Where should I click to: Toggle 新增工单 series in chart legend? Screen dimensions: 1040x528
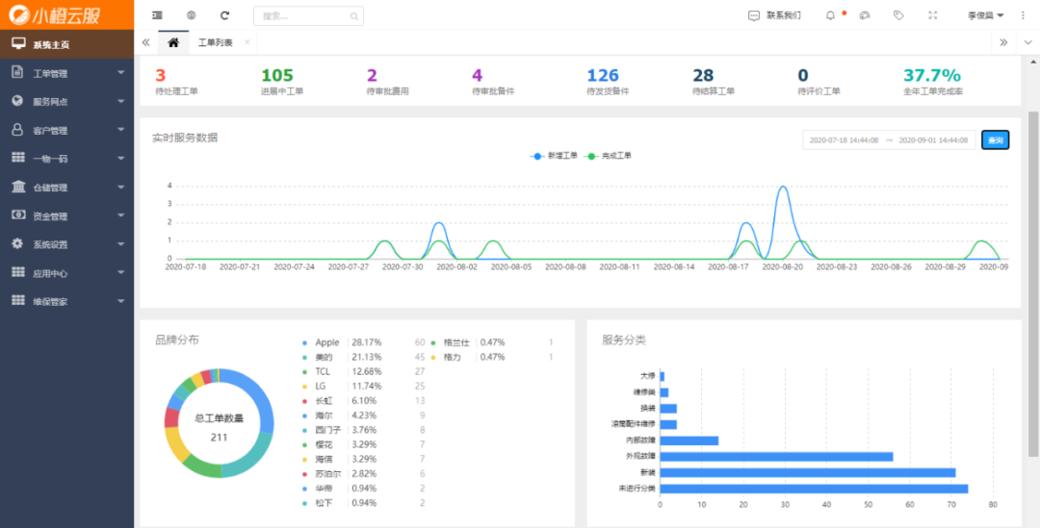(x=553, y=157)
